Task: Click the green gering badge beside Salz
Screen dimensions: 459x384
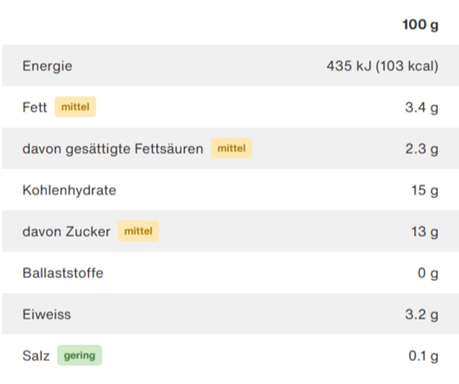Action: (x=80, y=355)
